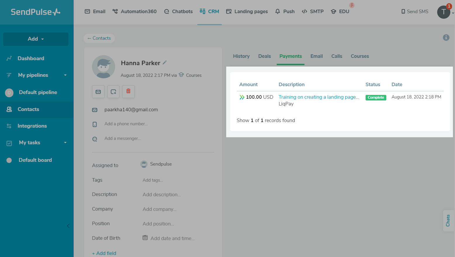The image size is (455, 257).
Task: Click the paarkha140@gmail.com email address
Action: [x=131, y=110]
